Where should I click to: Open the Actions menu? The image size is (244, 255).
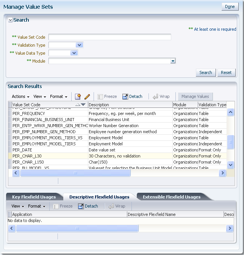(20, 96)
